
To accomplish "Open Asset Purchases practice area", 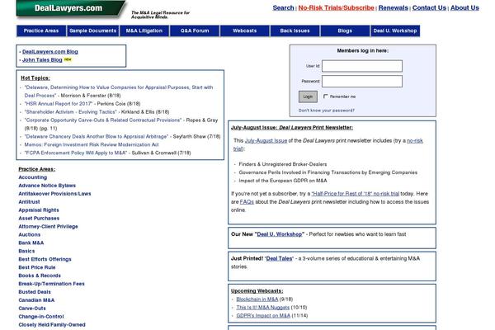I will [39, 219].
